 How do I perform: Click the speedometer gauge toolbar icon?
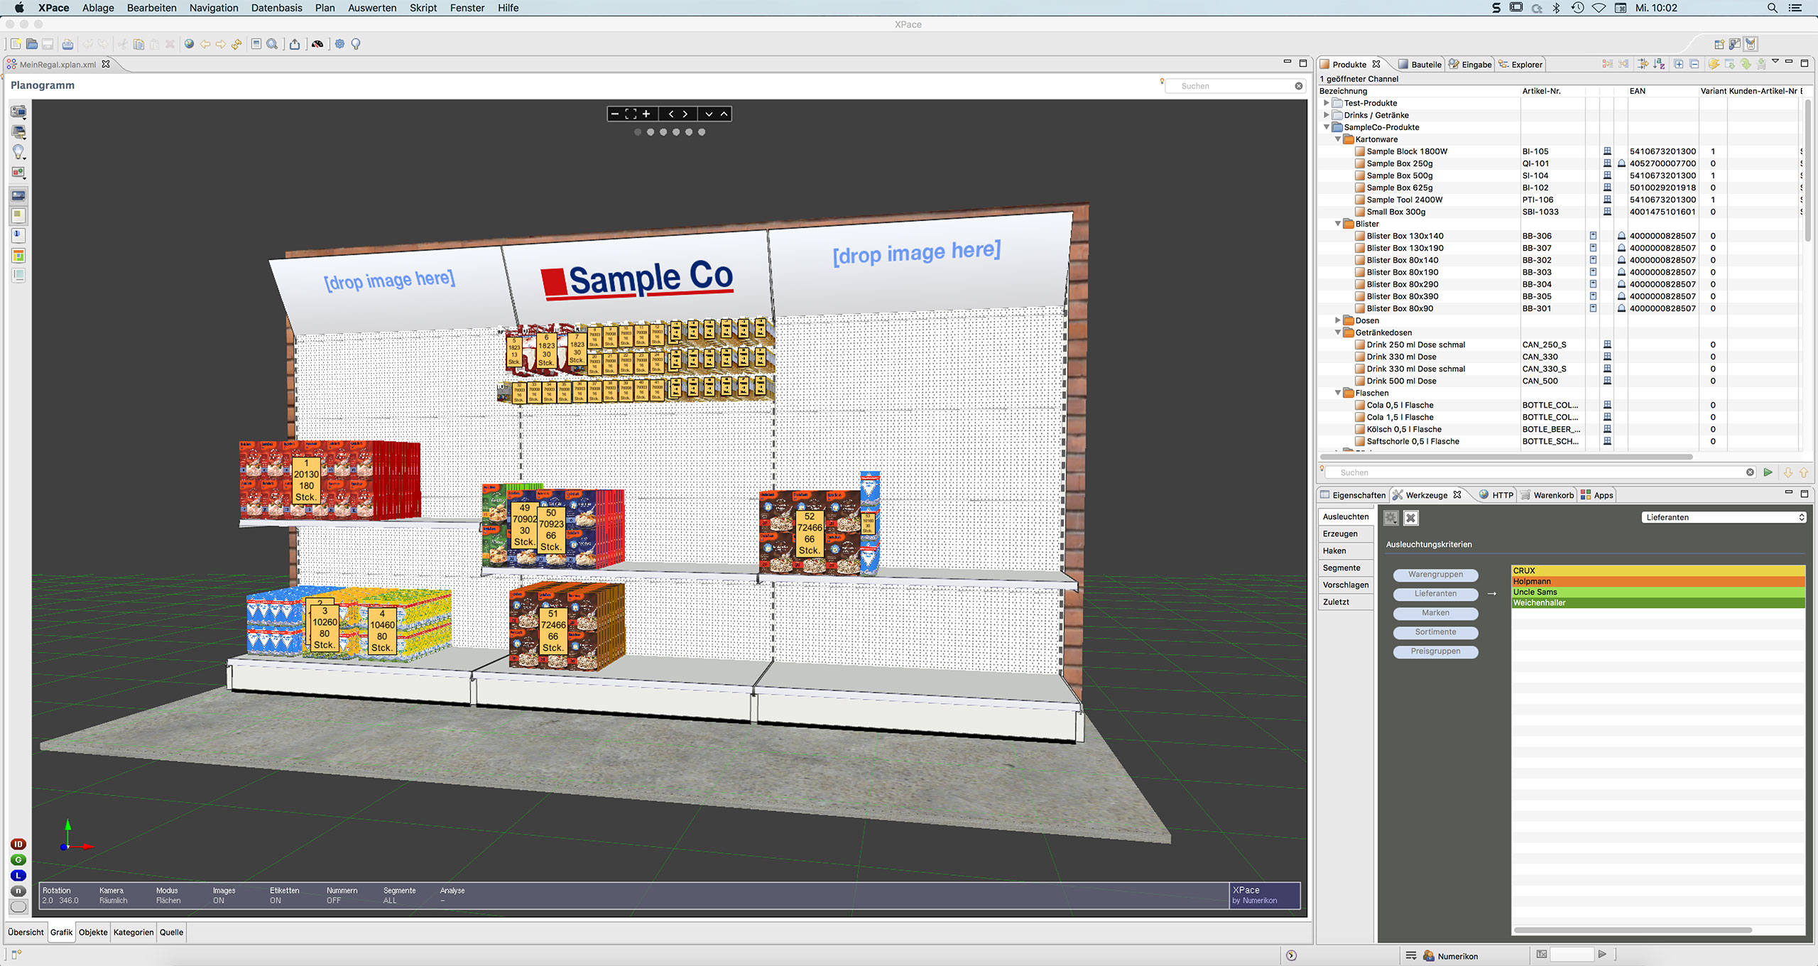pos(317,44)
